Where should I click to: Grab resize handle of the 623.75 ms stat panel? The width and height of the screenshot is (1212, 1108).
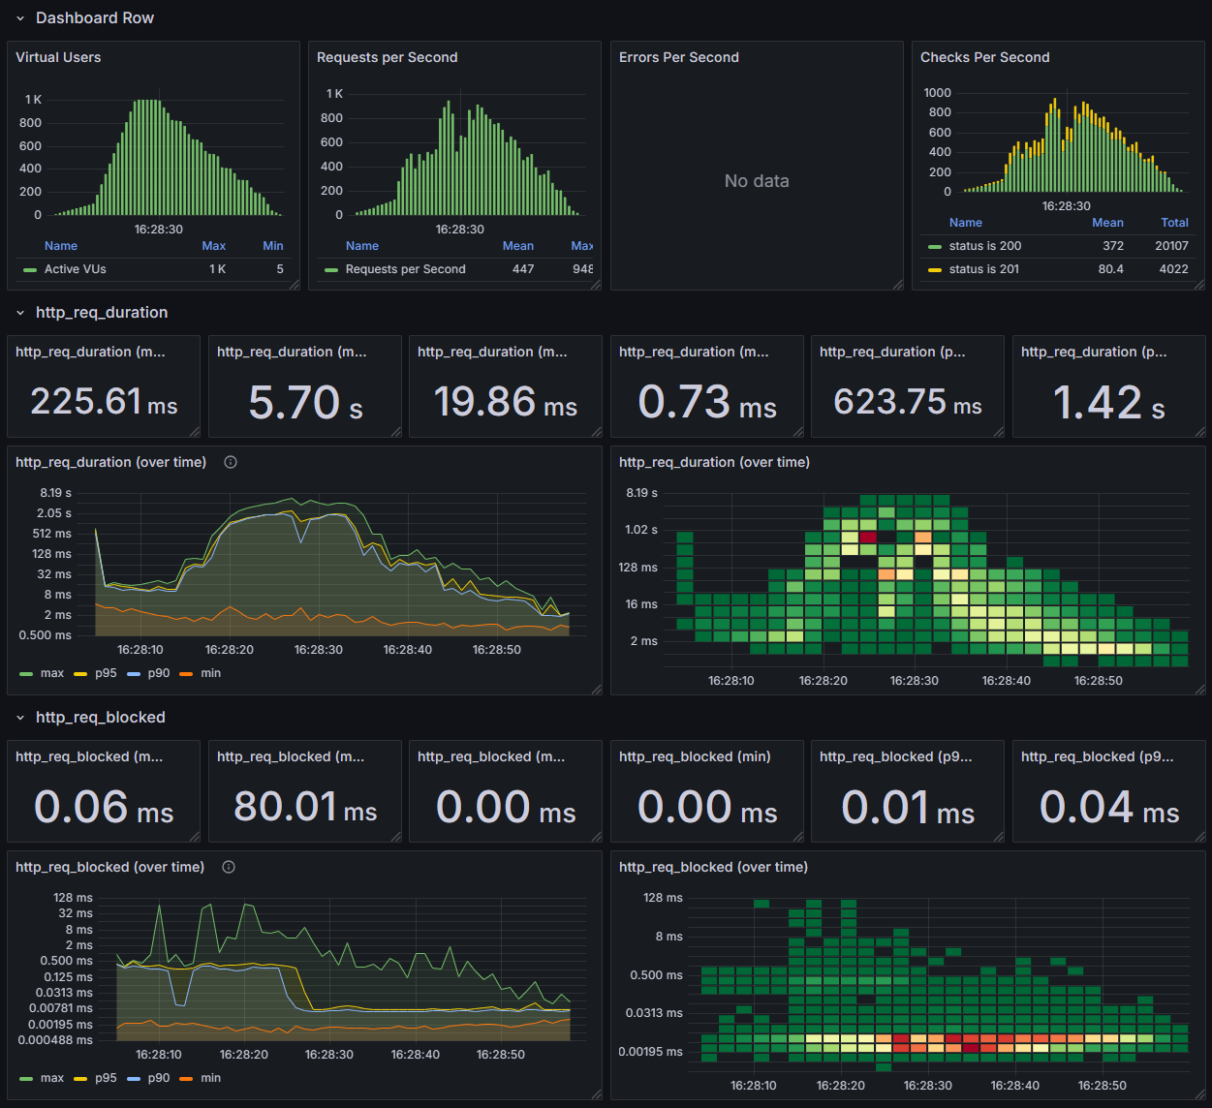(x=999, y=432)
